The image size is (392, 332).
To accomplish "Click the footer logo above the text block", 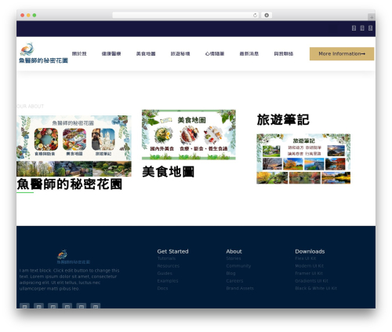I will point(74,257).
